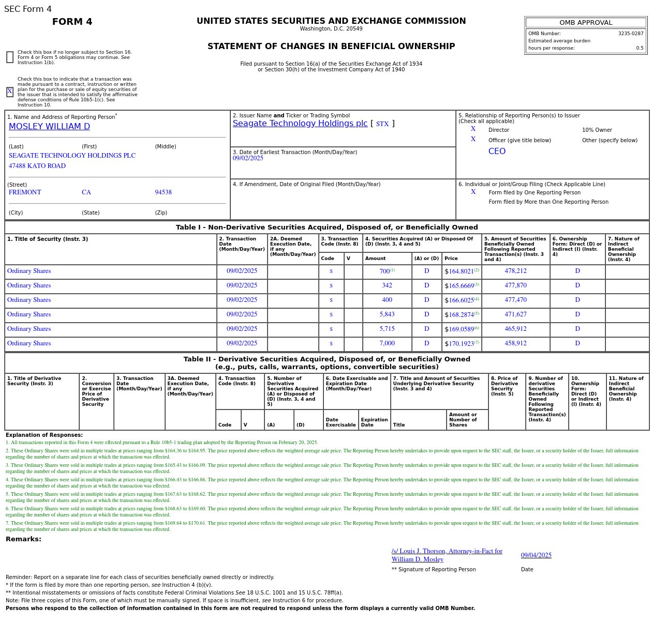Select the amount 5,715 in Table I
Image resolution: width=654 pixels, height=624 pixels.
coord(387,329)
